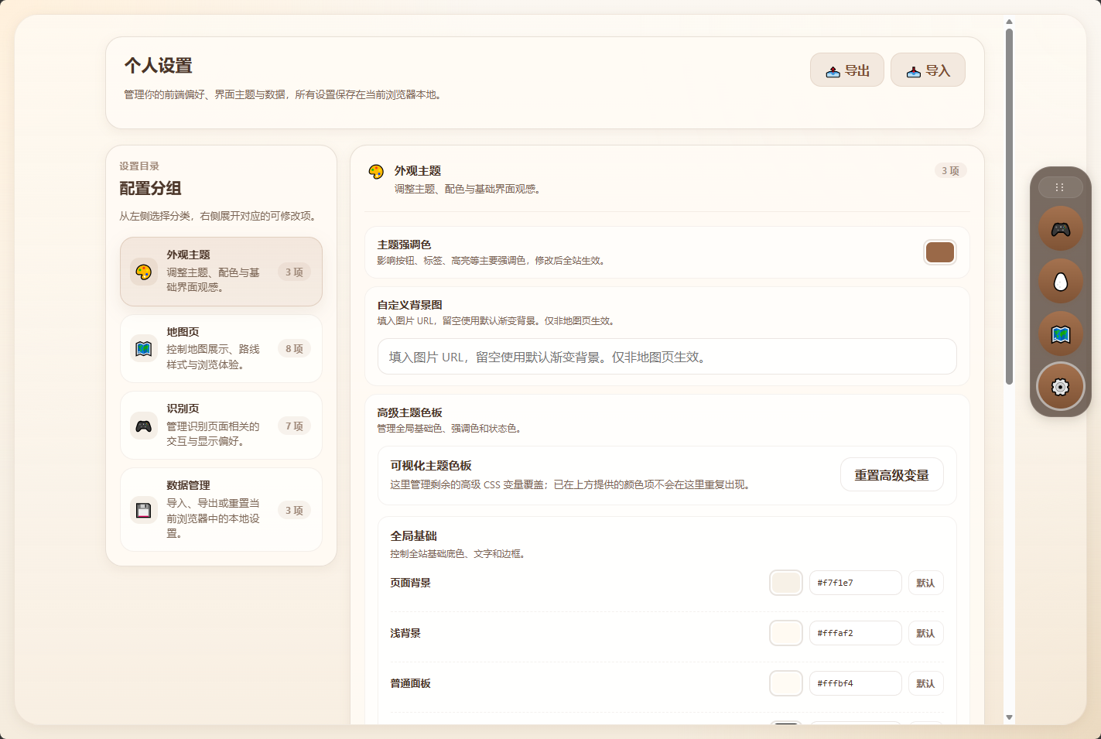Select the 识别页 settings category
This screenshot has height=739, width=1101.
221,426
